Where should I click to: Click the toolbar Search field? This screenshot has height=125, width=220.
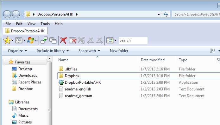point(133,41)
